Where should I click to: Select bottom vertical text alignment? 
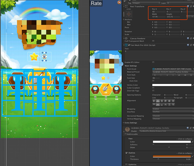click(x=162, y=105)
